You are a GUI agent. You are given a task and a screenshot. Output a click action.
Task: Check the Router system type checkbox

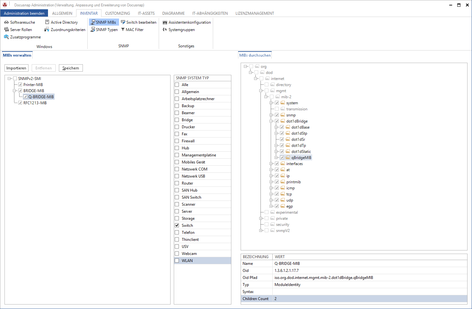[x=177, y=183]
